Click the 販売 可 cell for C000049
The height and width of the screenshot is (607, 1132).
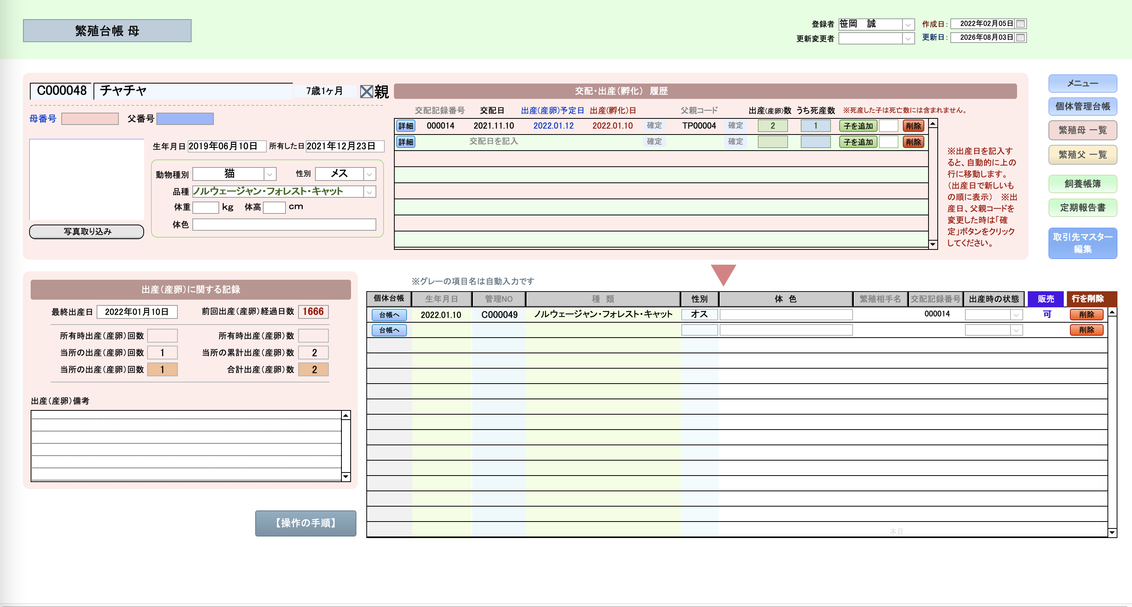click(x=1047, y=314)
